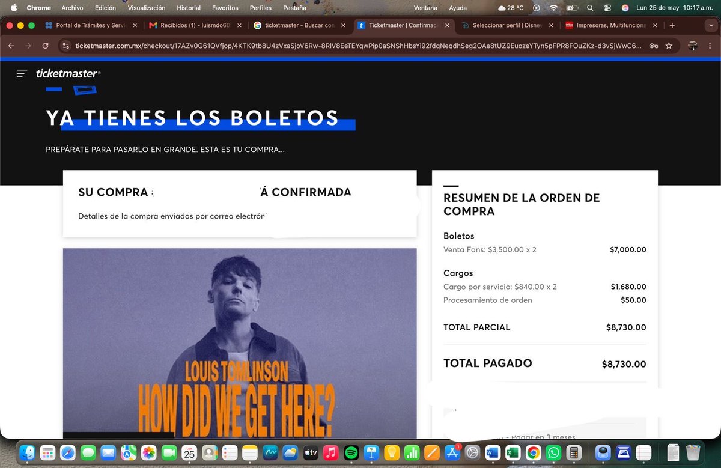Open the password manager key icon

coord(653,46)
